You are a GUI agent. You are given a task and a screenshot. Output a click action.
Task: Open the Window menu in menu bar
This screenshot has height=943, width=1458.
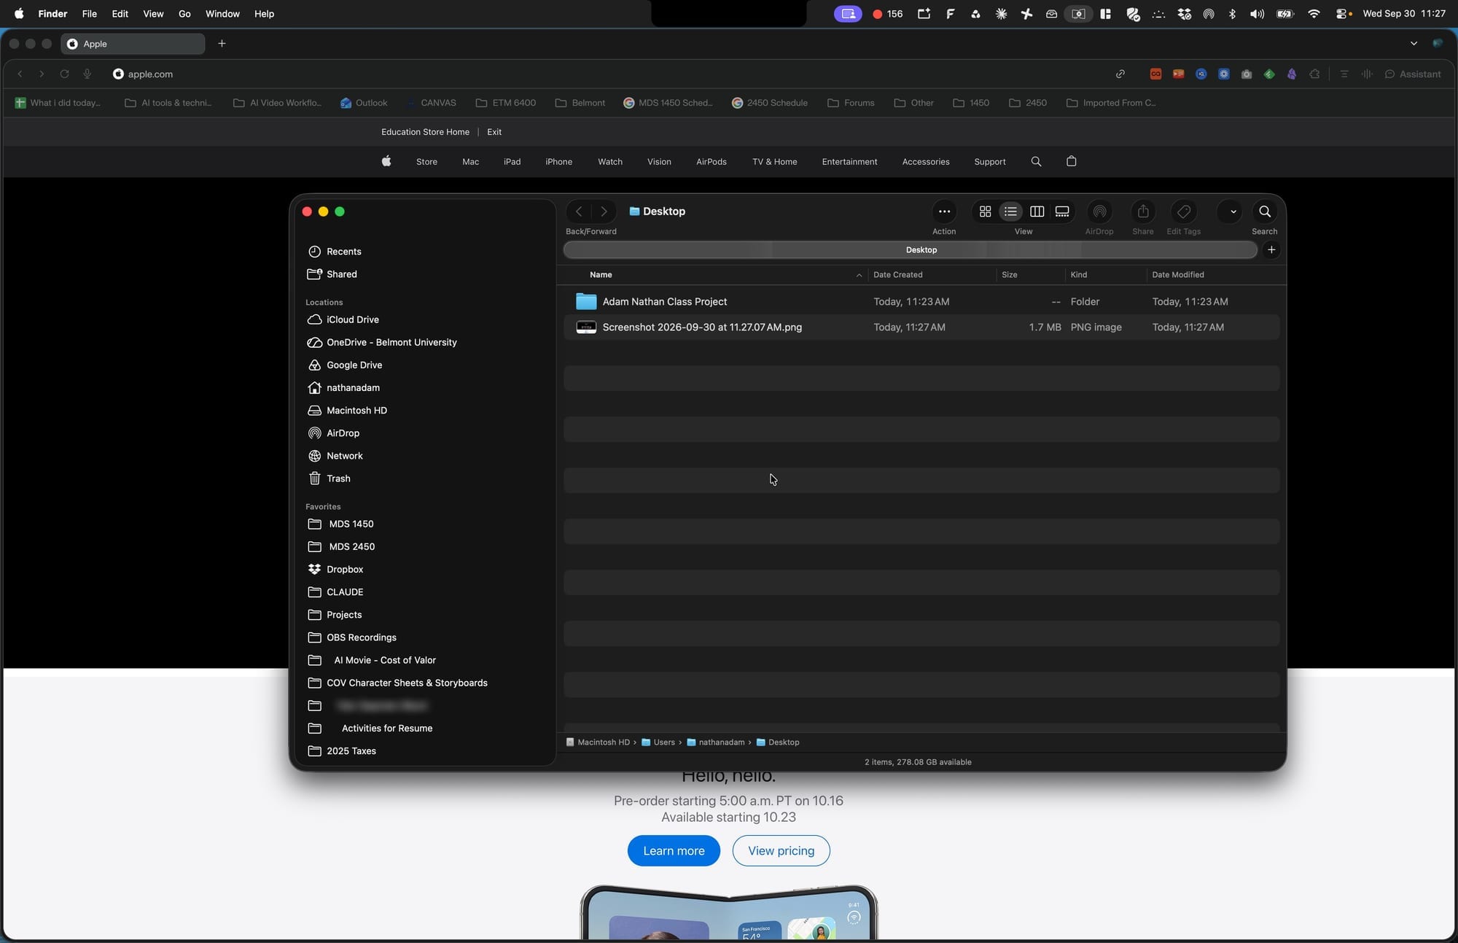pyautogui.click(x=222, y=14)
